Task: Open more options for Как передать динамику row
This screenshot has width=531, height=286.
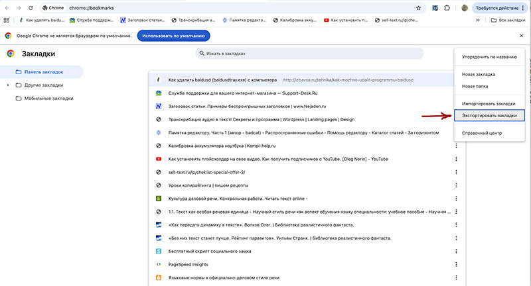Action: point(456,225)
